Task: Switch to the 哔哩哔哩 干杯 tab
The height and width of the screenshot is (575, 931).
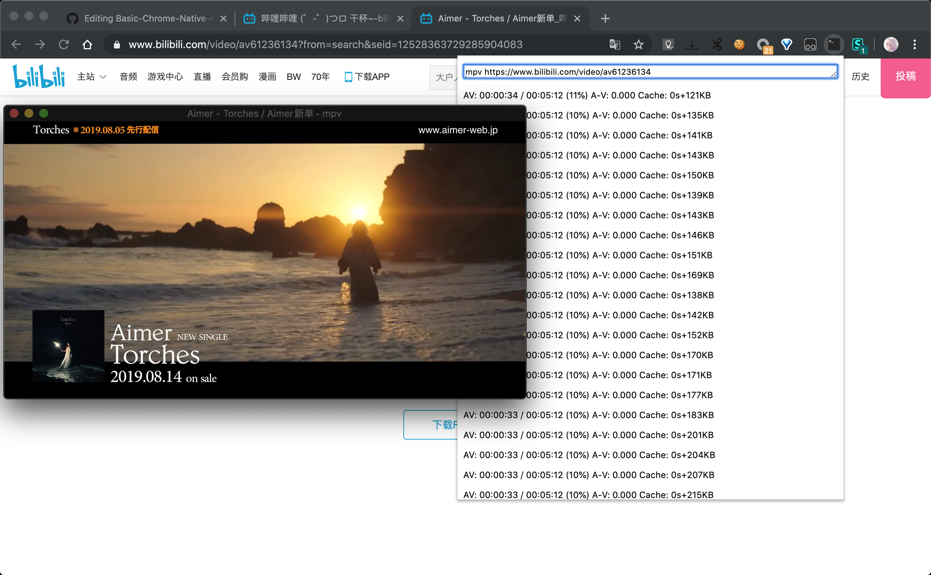Action: click(x=324, y=18)
